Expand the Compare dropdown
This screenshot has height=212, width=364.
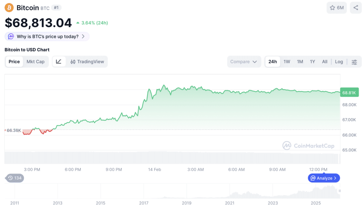coord(244,62)
